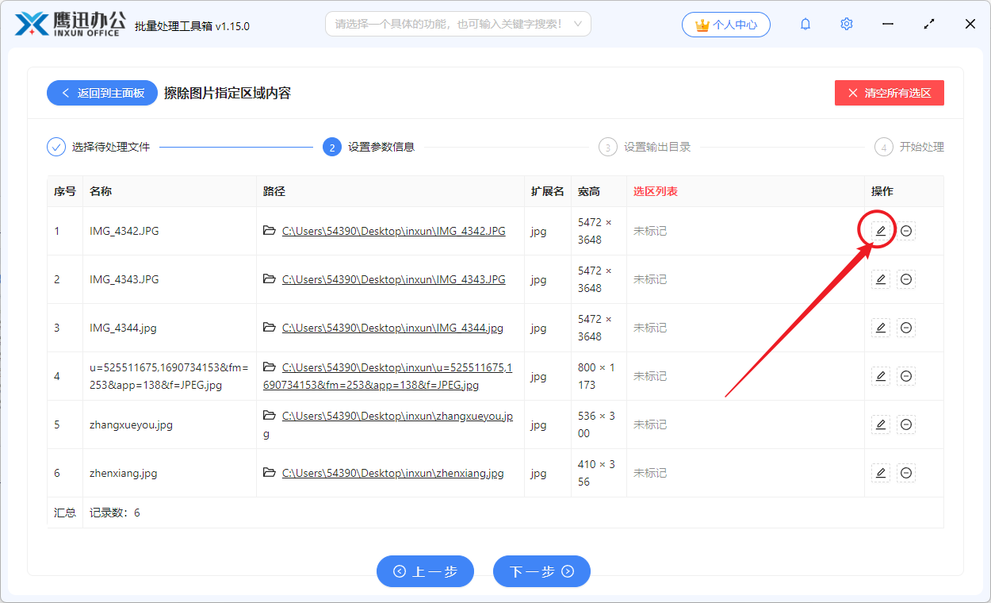Screen dimensions: 991x603
Task: Click the minus icon to remove zhenxiang.jpg
Action: [x=905, y=472]
